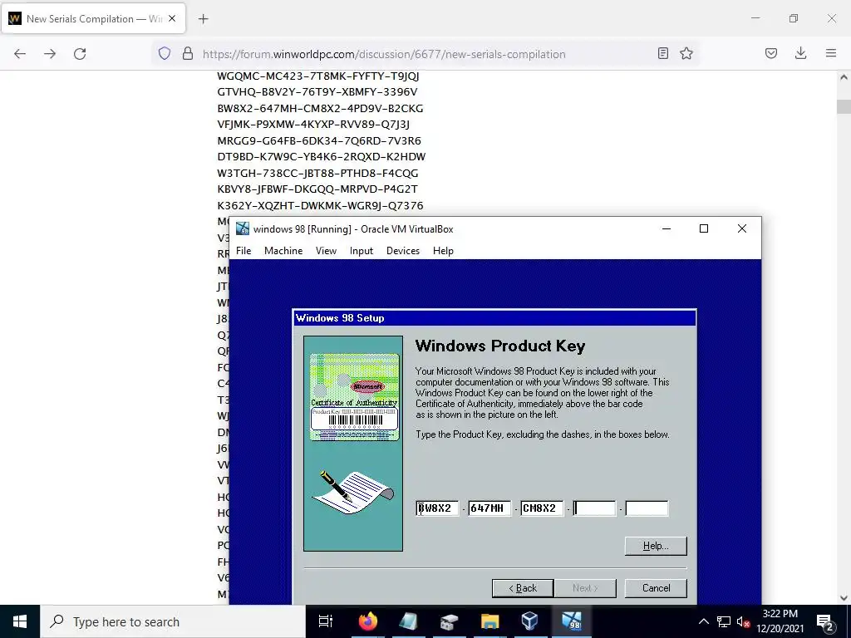Open File Explorer from taskbar
The image size is (851, 638).
coord(489,621)
